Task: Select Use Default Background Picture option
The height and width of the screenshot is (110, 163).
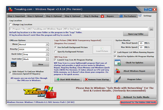Action: coord(56,47)
